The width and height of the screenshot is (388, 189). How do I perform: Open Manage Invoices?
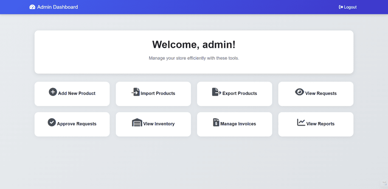coord(235,124)
